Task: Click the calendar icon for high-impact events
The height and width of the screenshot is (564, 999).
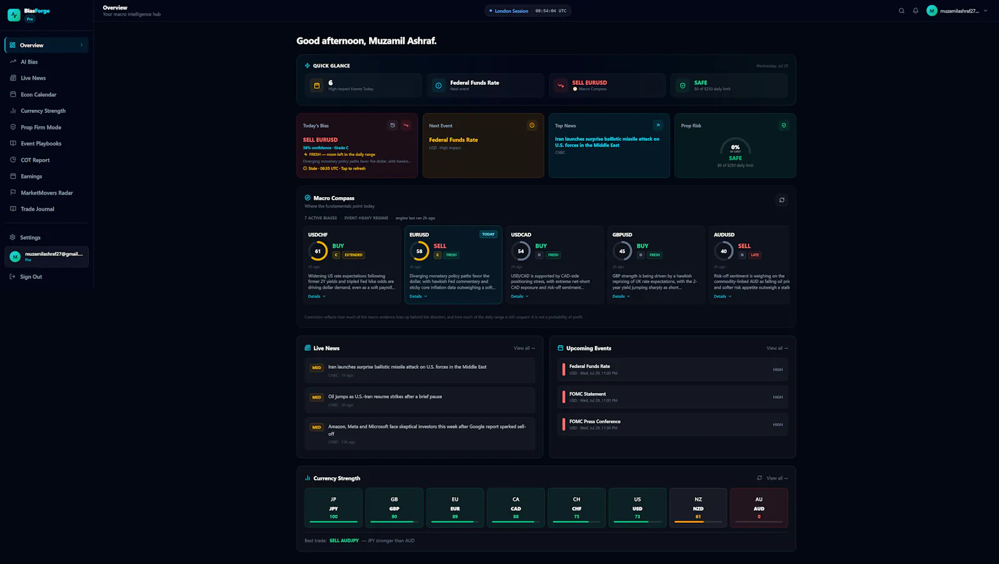Action: [317, 85]
